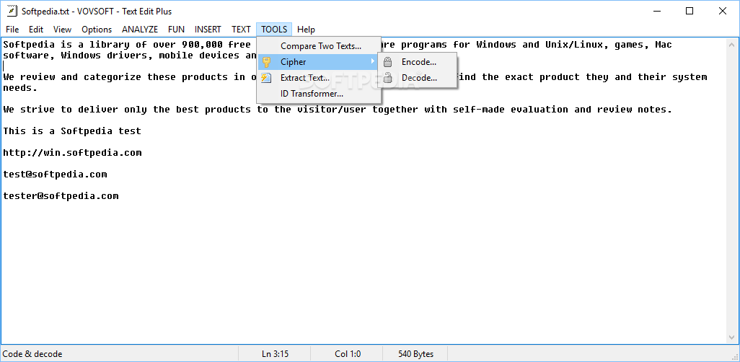Click the 'Col 1:0' status bar entry
The height and width of the screenshot is (362, 740).
348,354
